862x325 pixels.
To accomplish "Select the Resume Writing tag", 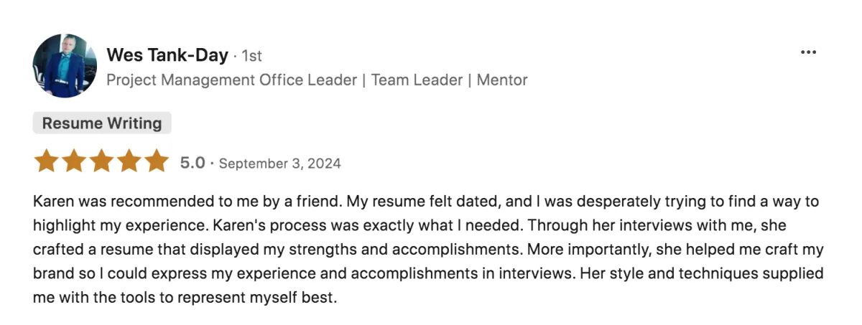I will [102, 123].
